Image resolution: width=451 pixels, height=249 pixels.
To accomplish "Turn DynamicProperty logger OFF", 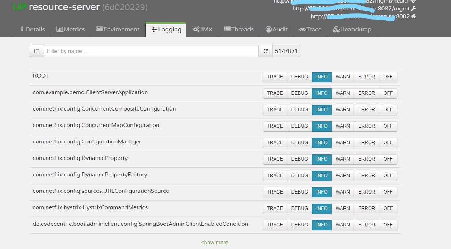I will 388,159.
